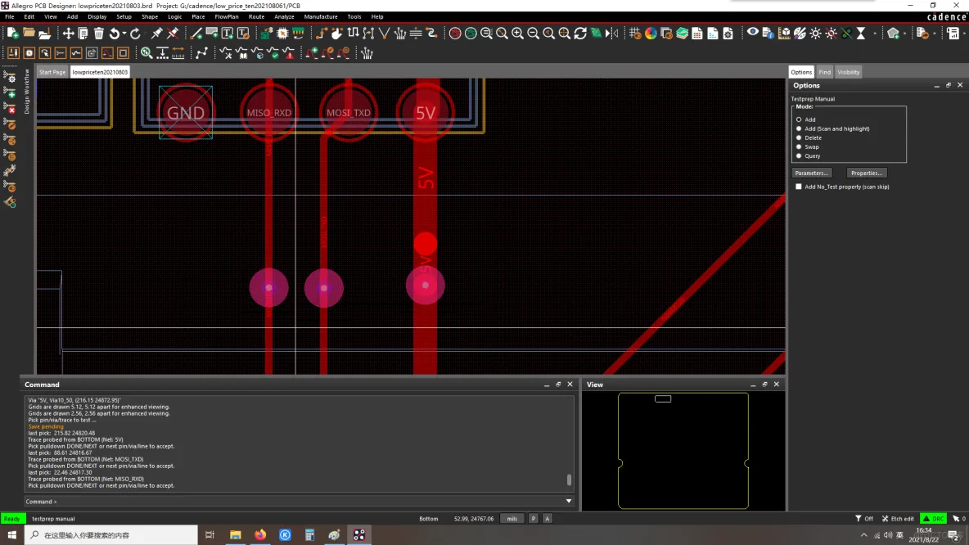Open the Cross-section layers stack icon

[683, 34]
